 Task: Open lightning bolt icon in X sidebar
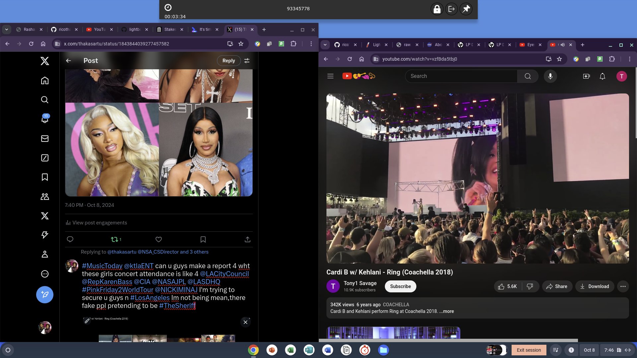[x=45, y=235]
